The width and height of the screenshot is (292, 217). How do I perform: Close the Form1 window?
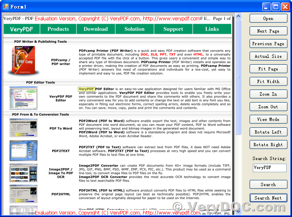click(285, 7)
